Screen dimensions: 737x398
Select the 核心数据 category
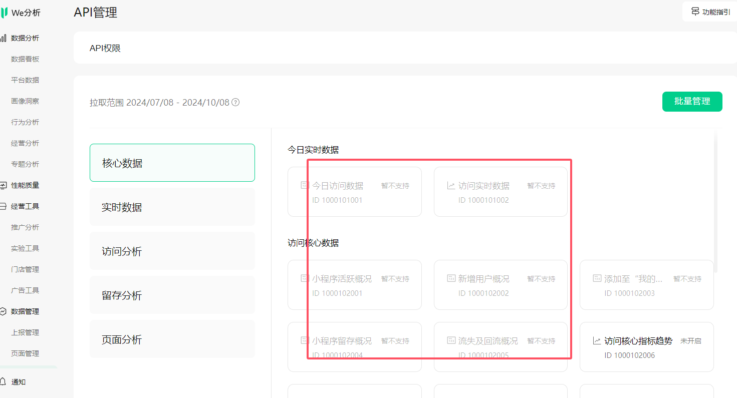[x=172, y=163]
